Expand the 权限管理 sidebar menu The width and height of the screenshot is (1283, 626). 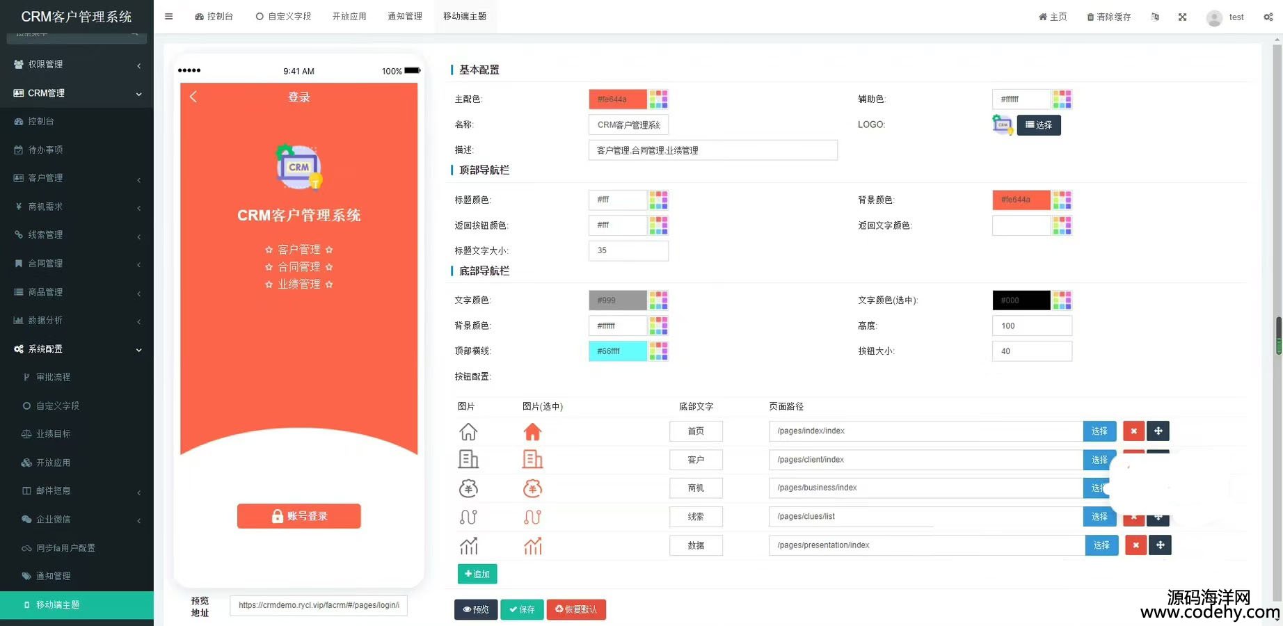click(77, 64)
